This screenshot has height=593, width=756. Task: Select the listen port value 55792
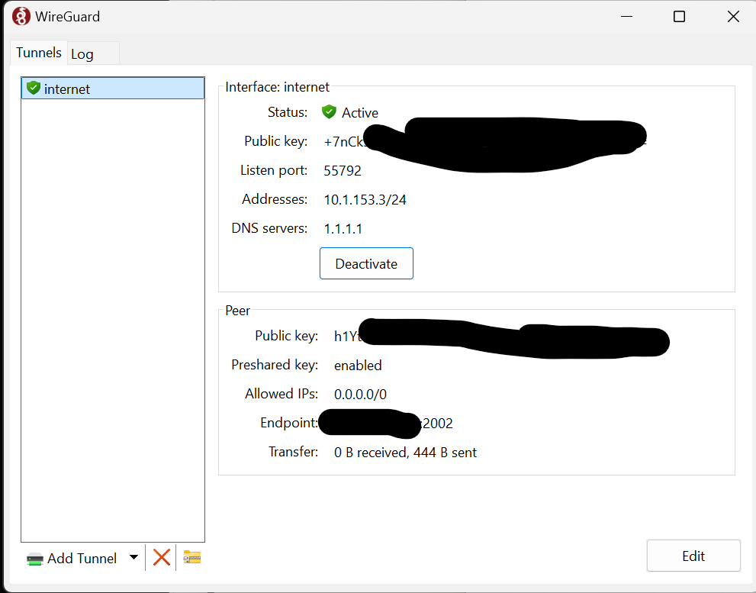343,170
